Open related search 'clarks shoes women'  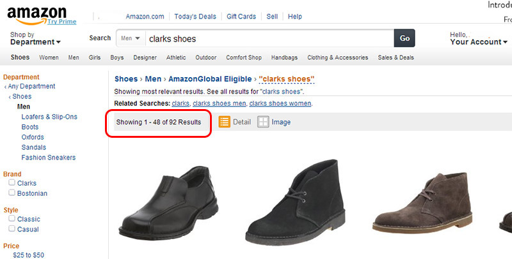point(280,103)
